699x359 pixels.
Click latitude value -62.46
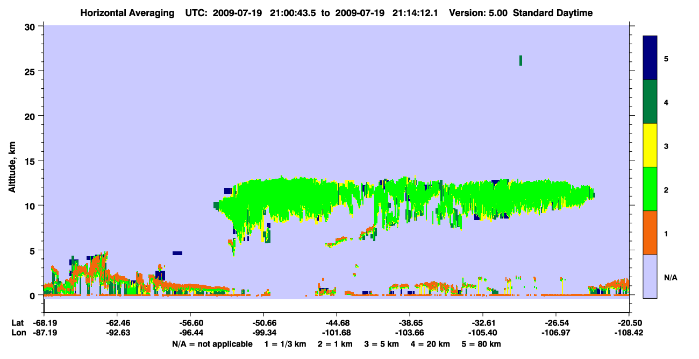[x=117, y=323]
